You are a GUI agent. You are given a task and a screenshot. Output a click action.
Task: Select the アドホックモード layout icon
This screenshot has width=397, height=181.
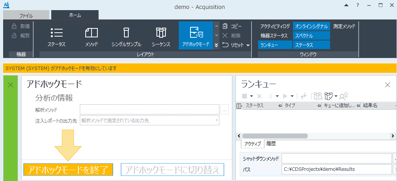click(196, 35)
